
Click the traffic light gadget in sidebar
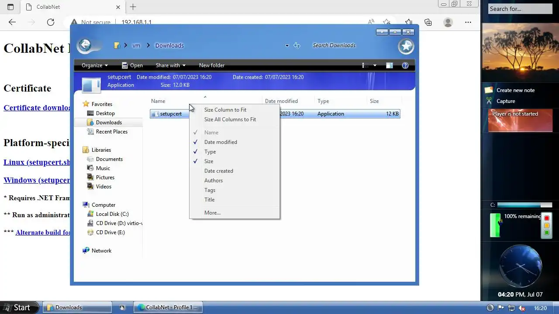point(546,225)
